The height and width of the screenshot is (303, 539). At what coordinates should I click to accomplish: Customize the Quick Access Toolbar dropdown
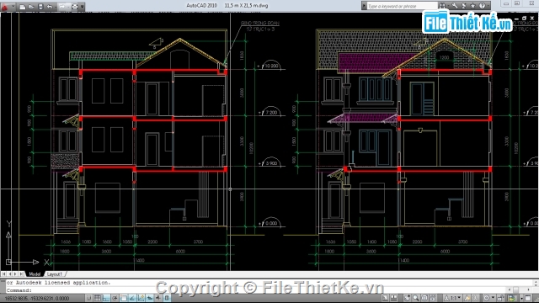pyautogui.click(x=83, y=7)
